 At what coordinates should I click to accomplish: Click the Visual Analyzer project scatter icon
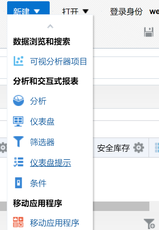19,61
